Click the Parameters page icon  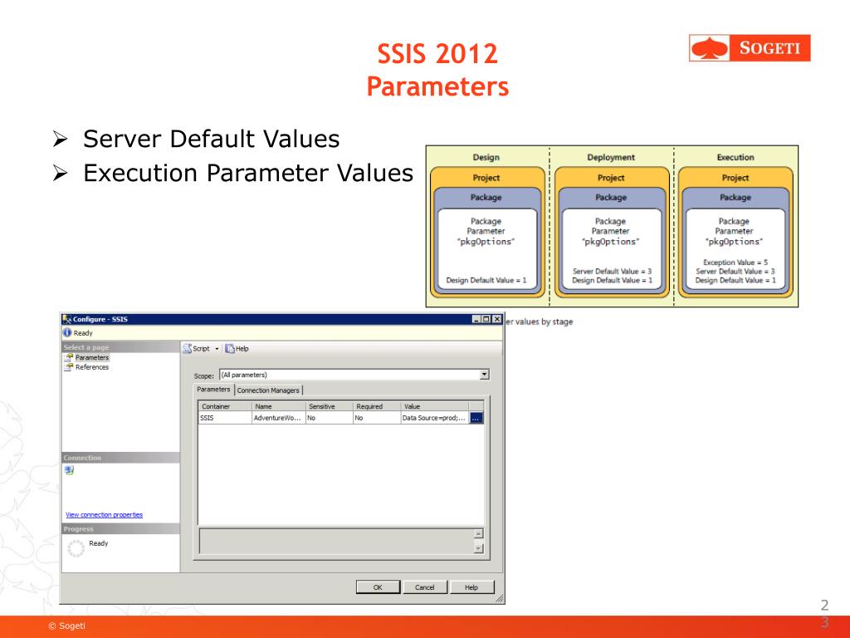[x=69, y=357]
